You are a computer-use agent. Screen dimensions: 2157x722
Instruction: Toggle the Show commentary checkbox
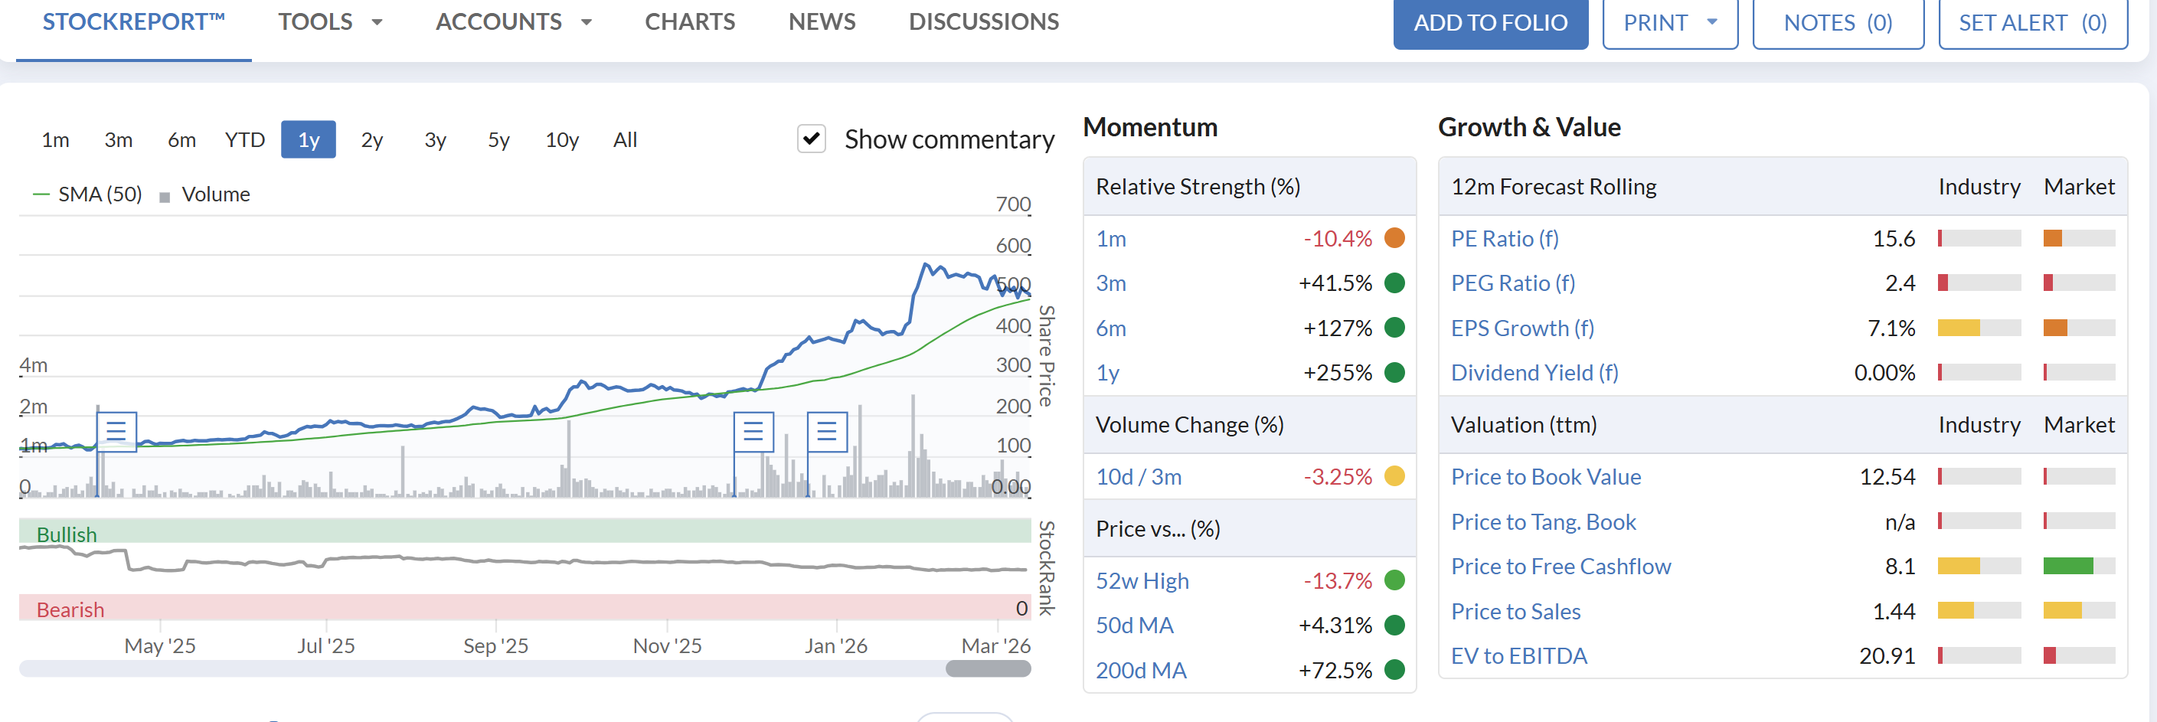tap(812, 139)
